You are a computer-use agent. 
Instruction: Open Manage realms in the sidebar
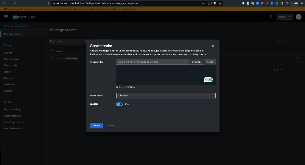pos(23,34)
